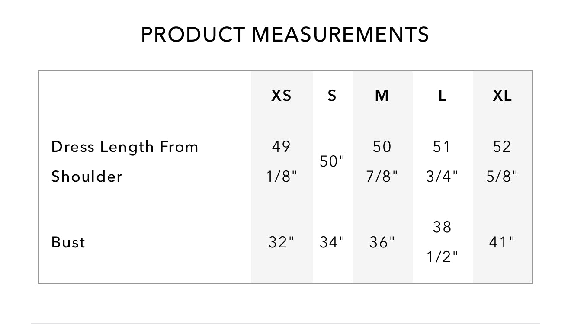Click the L bust 38 1/2" value

[442, 242]
